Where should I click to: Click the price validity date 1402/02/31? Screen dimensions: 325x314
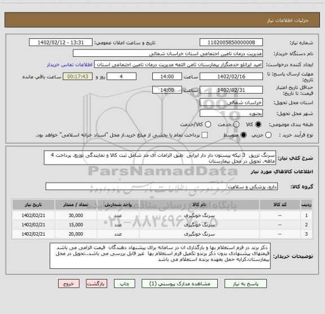point(231,90)
